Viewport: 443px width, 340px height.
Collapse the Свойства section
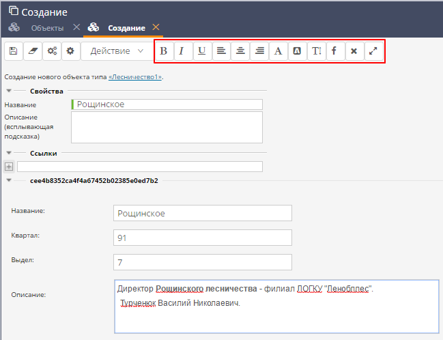coord(9,91)
